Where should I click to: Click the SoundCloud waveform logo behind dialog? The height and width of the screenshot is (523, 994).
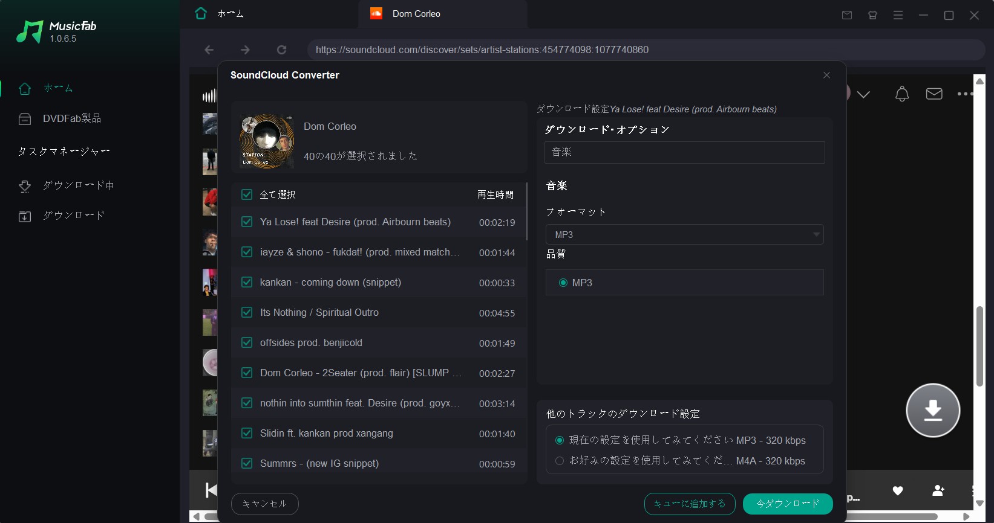(x=209, y=95)
